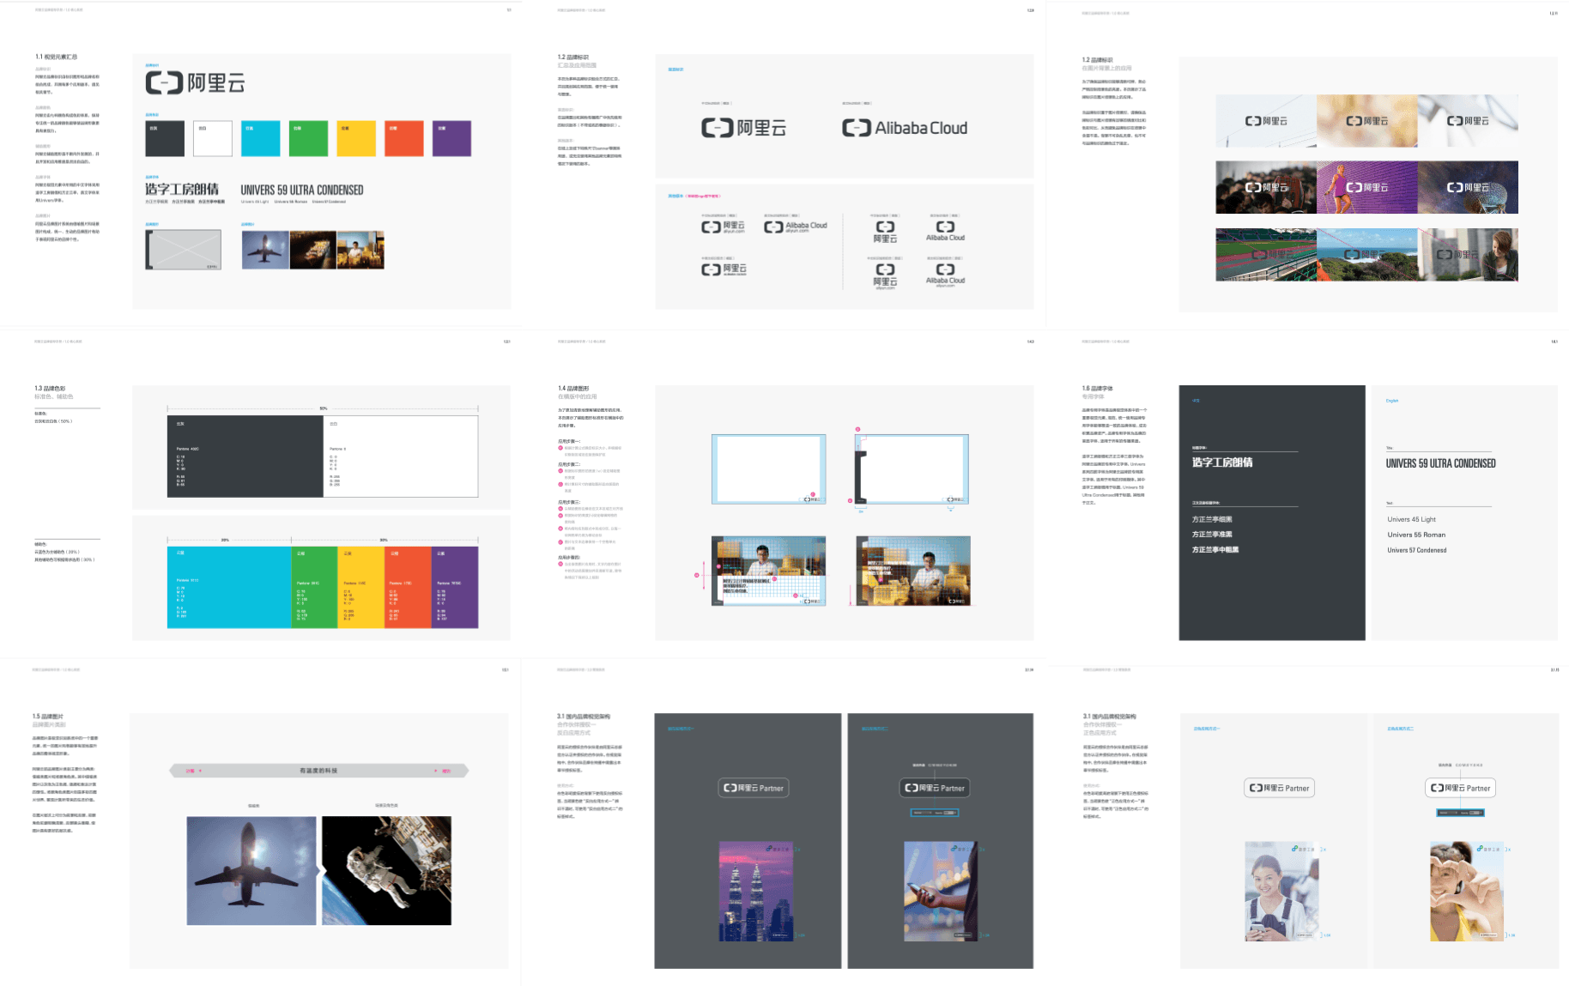
Task: Click the 1.5 品牌图片 heading
Action: tap(48, 717)
